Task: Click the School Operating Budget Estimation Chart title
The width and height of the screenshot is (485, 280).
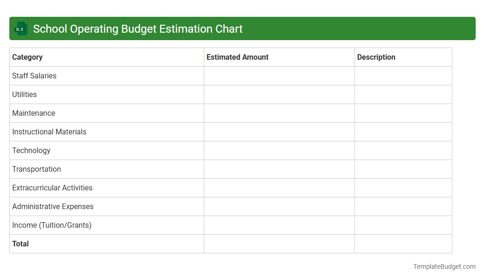Action: point(139,28)
